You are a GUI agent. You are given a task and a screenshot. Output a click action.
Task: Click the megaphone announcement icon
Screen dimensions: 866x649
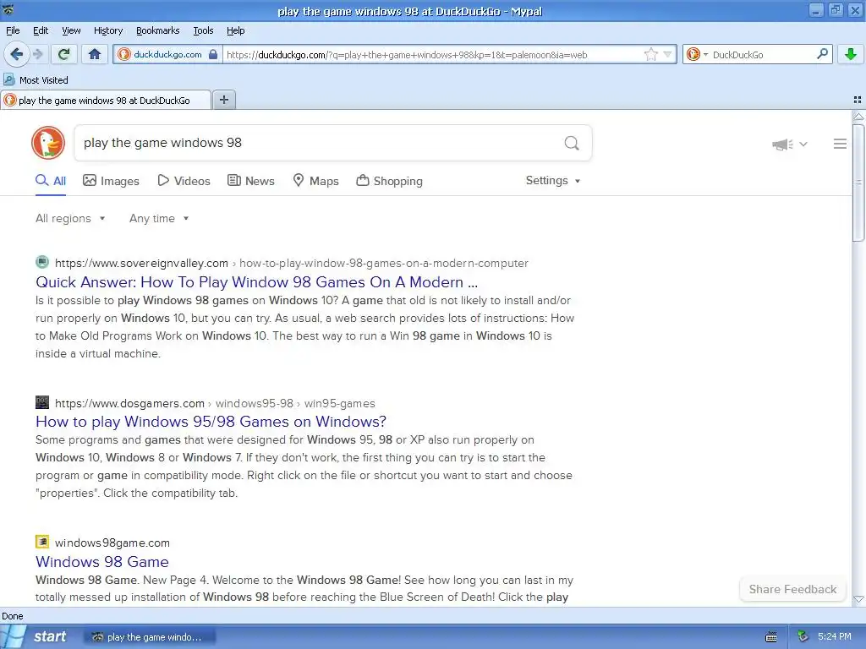click(782, 144)
